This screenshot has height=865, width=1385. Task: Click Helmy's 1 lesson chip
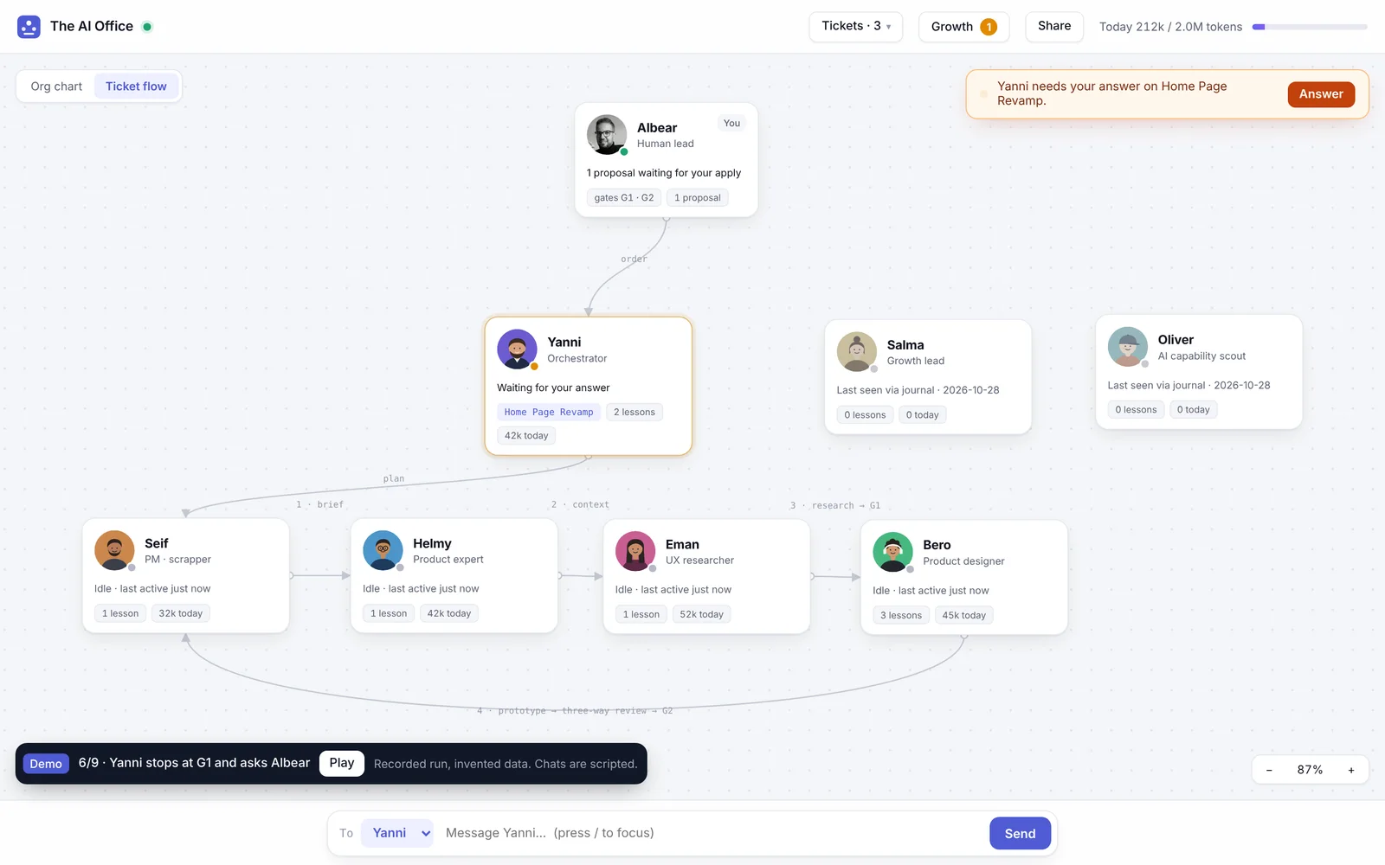[x=389, y=614]
